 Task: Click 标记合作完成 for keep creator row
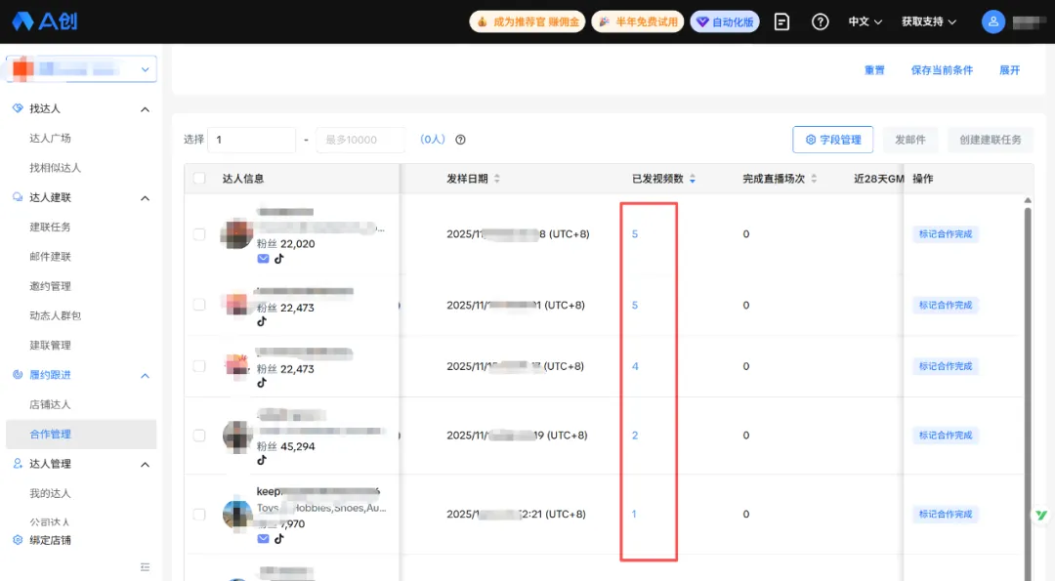[946, 514]
